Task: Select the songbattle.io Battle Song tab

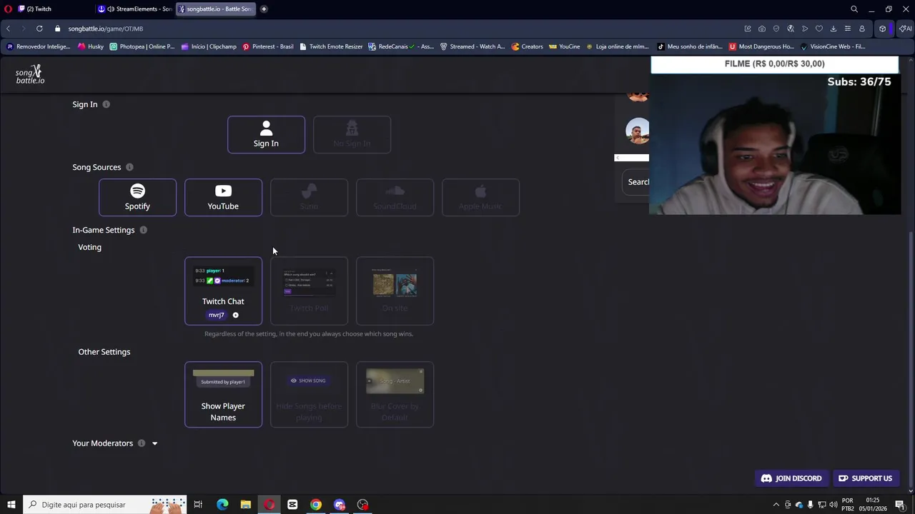Action: (215, 9)
